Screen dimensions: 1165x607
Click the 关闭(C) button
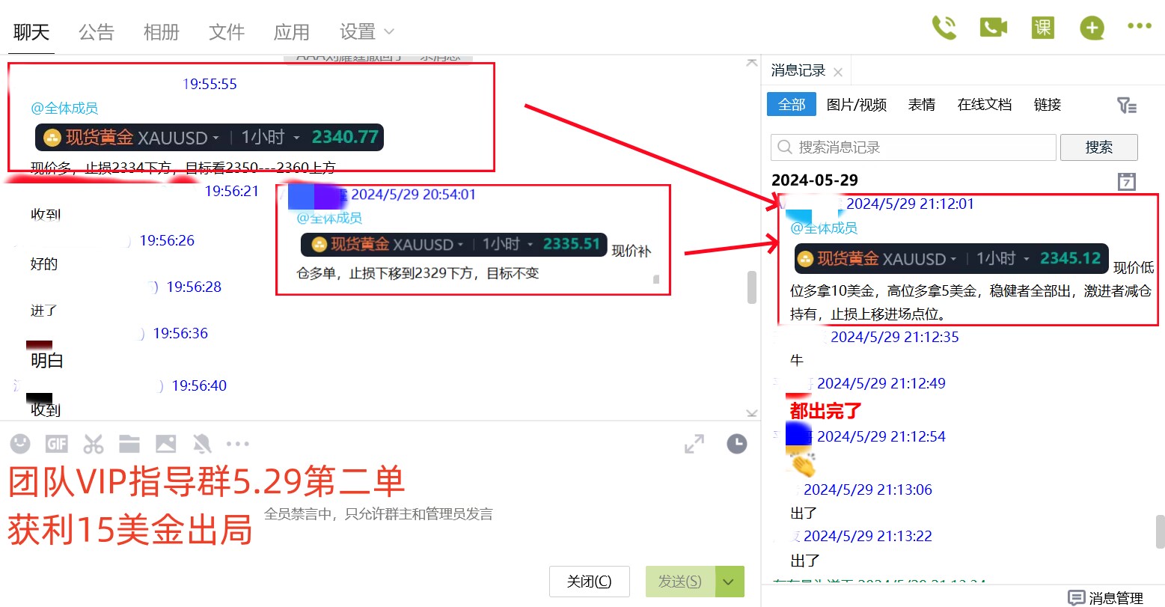tap(590, 582)
